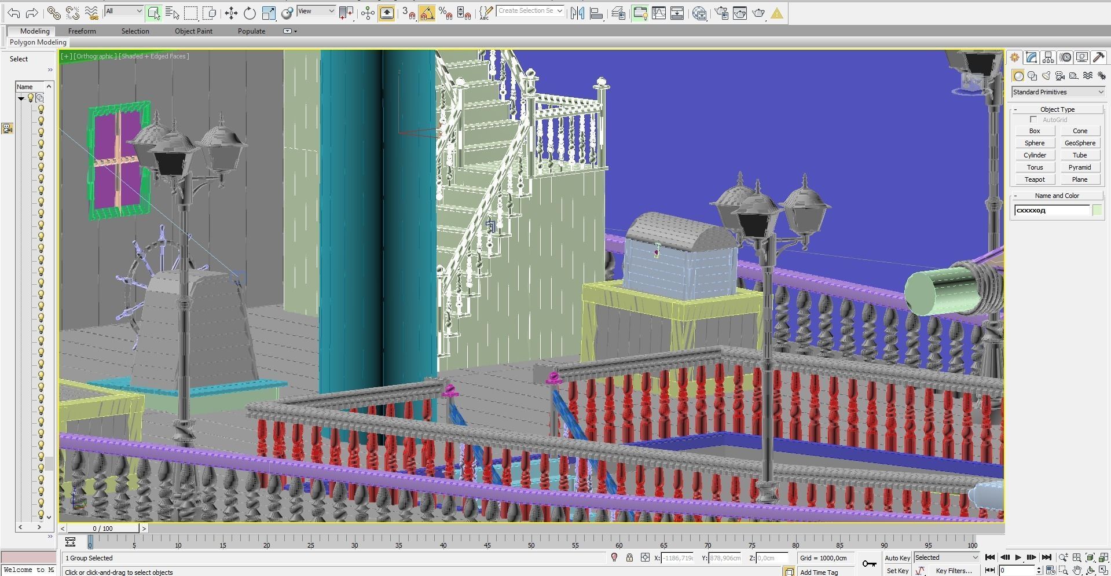Open the Select by Name list
1111x576 pixels.
click(172, 13)
